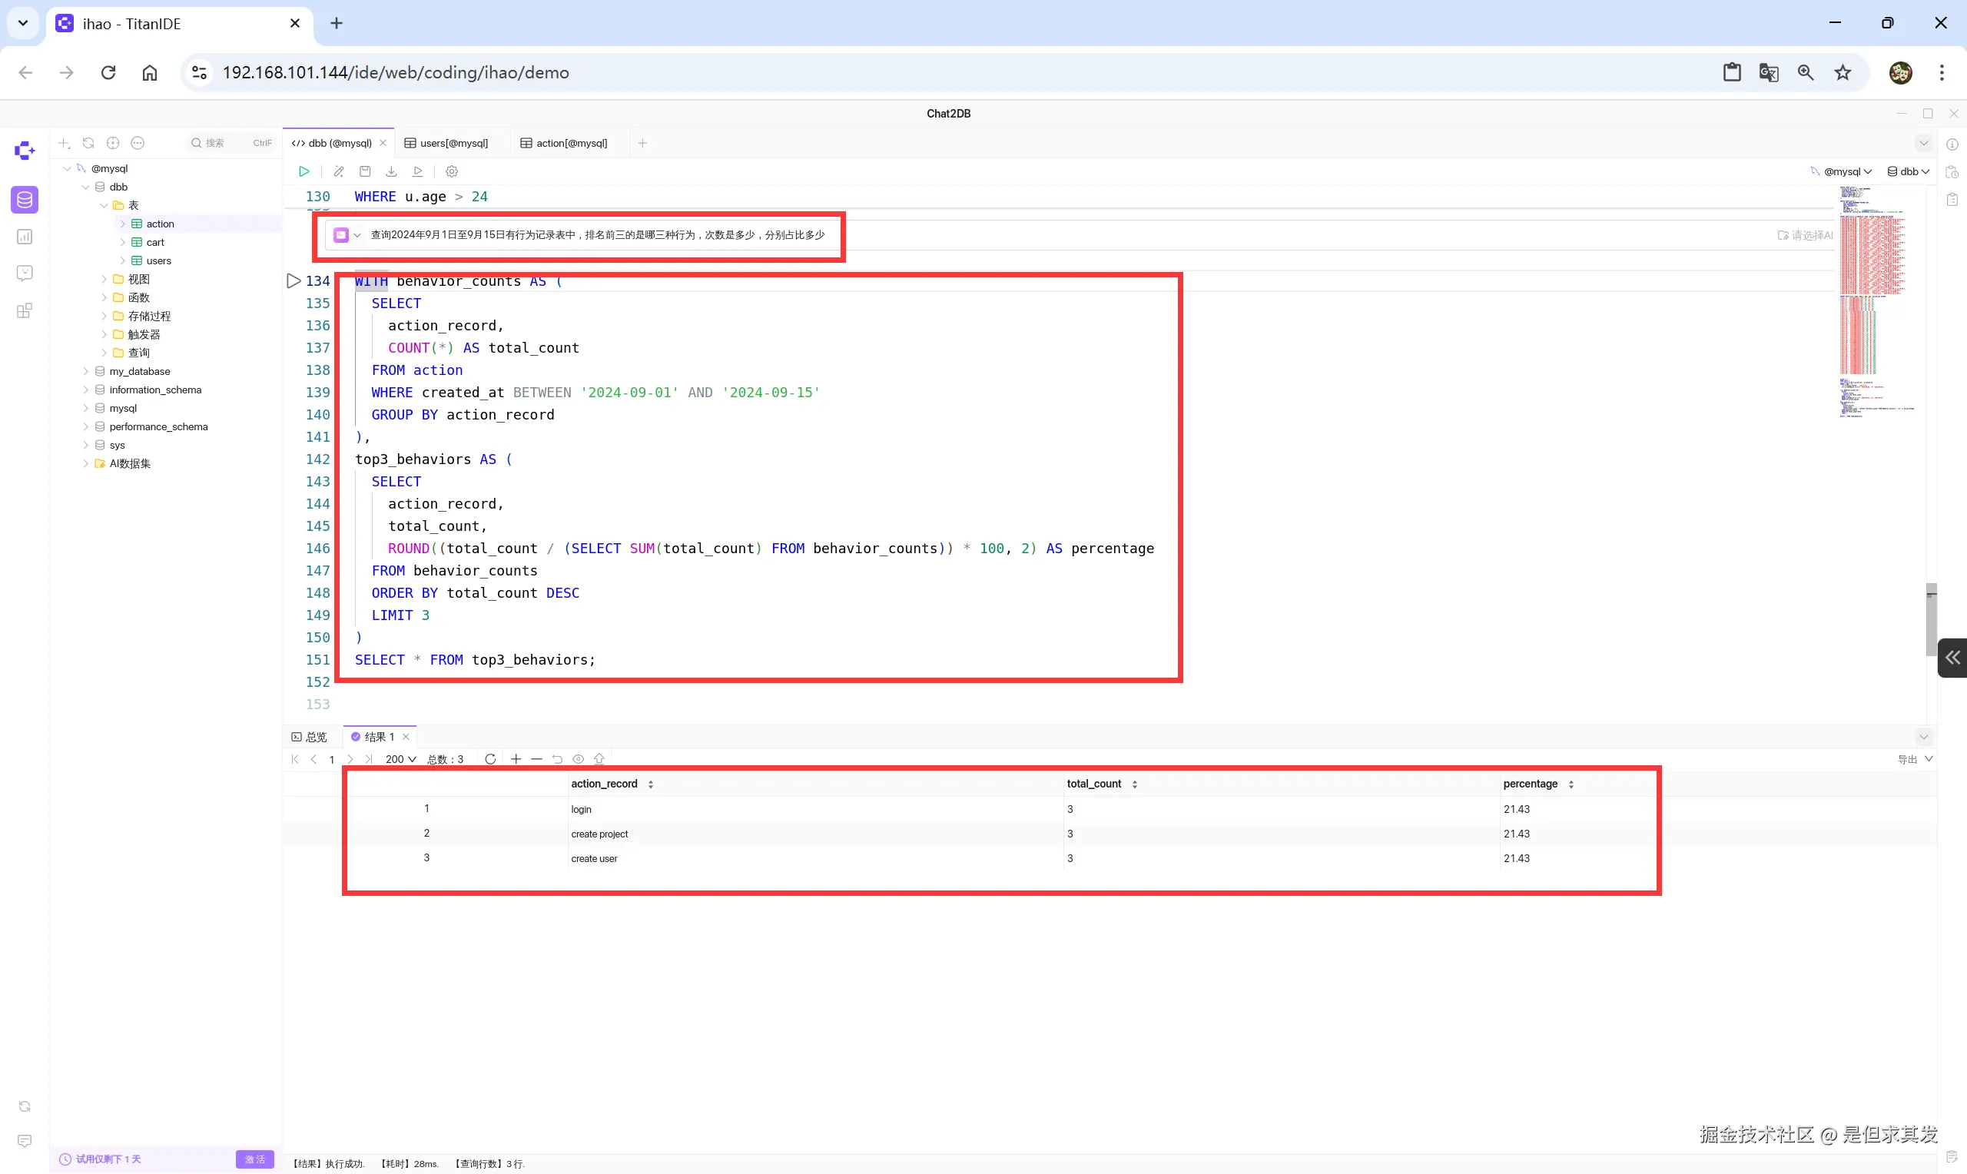Screen dimensions: 1967x1174
Task: Toggle the eye preview icon in results toolbar
Action: tap(578, 759)
